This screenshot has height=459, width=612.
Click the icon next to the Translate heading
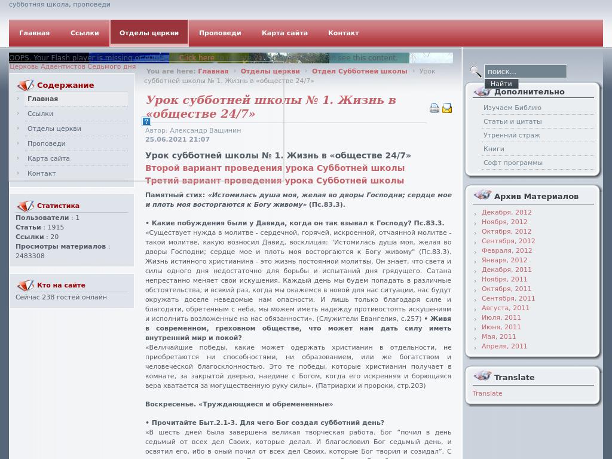tap(483, 376)
